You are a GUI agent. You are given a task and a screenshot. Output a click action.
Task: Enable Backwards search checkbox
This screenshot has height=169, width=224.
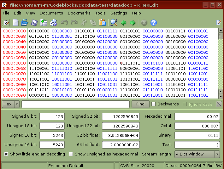(153, 104)
